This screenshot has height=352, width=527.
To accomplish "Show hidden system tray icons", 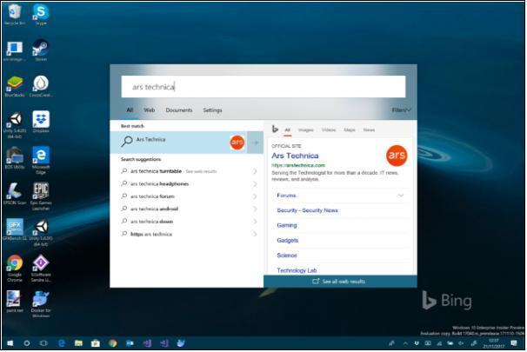I will (x=405, y=343).
